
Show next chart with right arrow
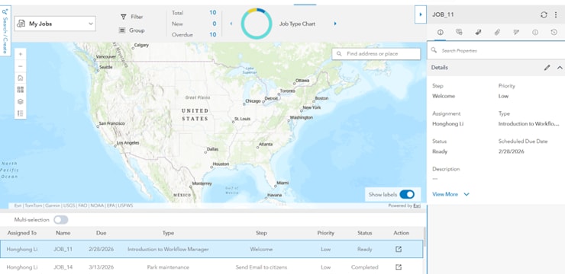pos(335,24)
